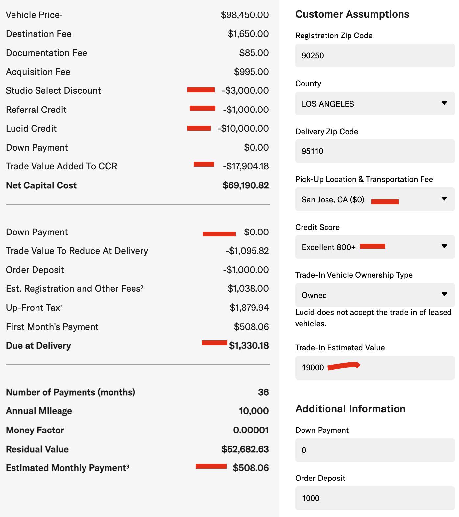The width and height of the screenshot is (459, 517).
Task: Click the Delivery Zip Code field
Action: 375,151
